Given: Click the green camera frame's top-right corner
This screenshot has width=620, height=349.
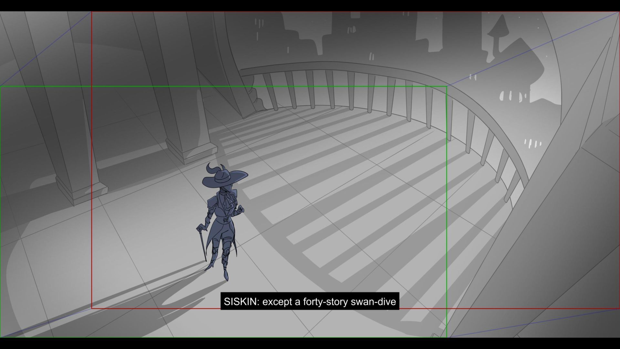Looking at the screenshot, I should point(447,86).
